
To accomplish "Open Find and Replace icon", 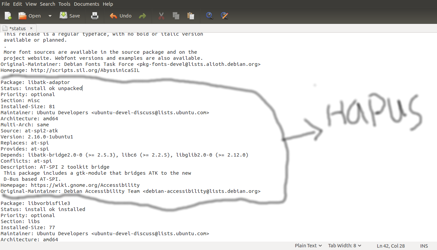I will (x=224, y=16).
